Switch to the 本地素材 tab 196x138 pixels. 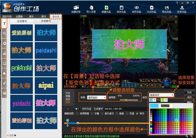click(x=46, y=21)
